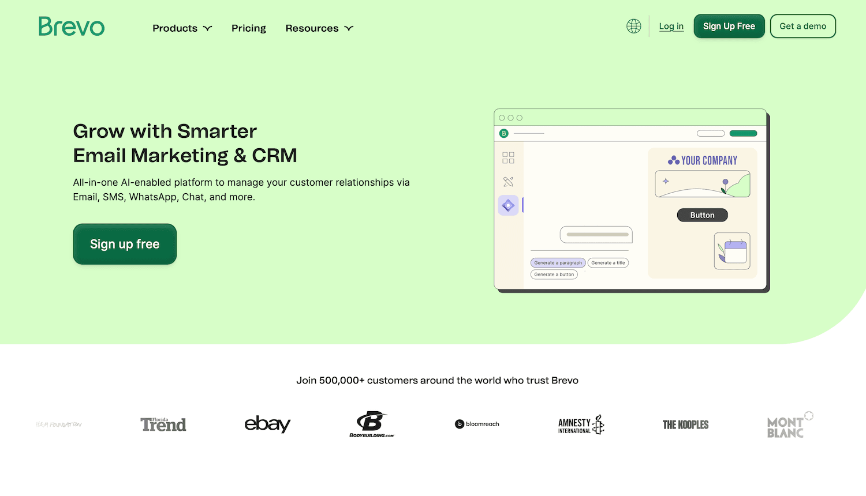Click the Mont Blanc logo
866x496 pixels.
[789, 426]
